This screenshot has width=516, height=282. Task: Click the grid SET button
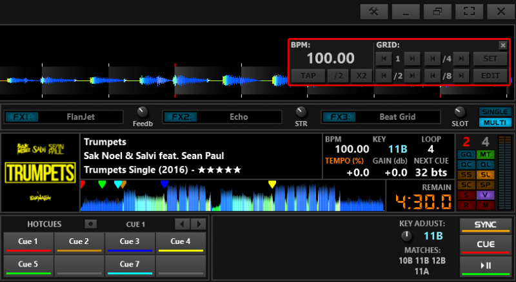click(x=490, y=59)
